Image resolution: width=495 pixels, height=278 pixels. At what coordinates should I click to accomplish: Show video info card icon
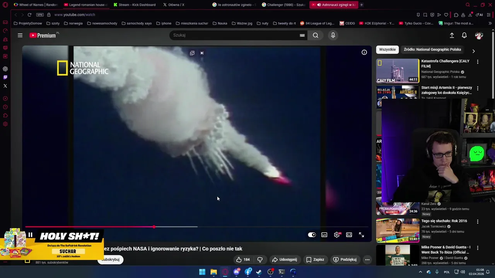point(364,52)
